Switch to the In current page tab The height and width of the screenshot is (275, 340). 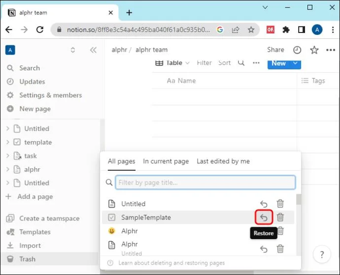(166, 161)
